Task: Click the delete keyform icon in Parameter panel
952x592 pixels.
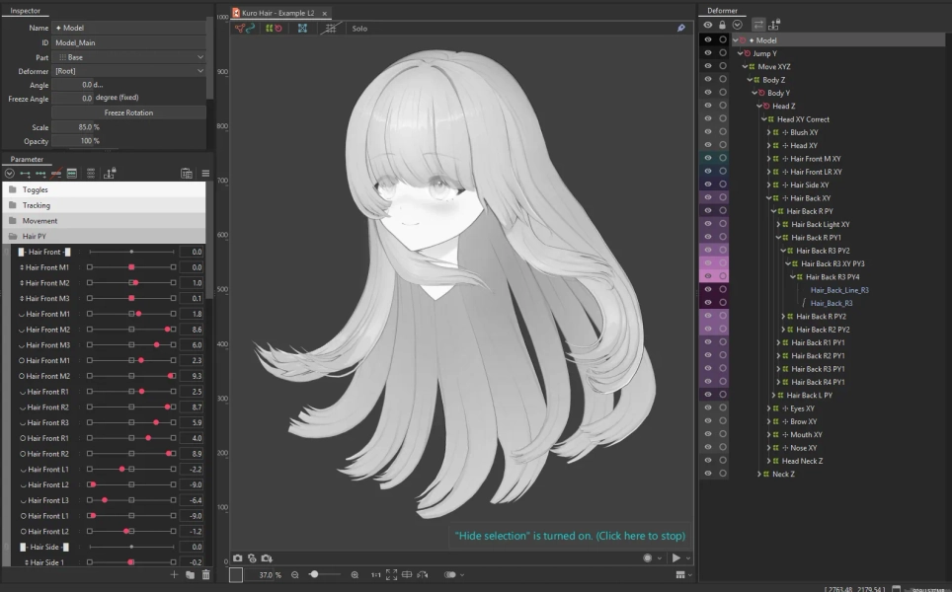Action: pos(57,174)
